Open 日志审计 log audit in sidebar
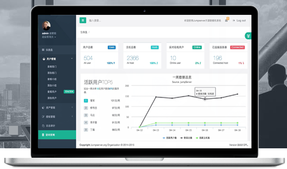The height and width of the screenshot is (169, 287). point(57,126)
